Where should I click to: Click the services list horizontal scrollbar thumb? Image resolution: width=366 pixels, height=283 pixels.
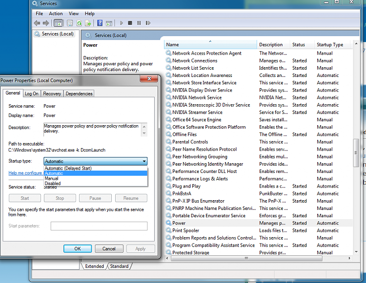(246, 258)
